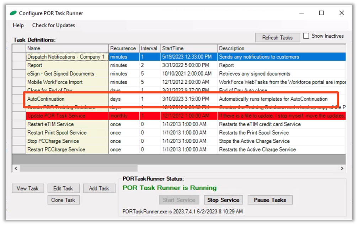Click the View Task button
The height and width of the screenshot is (225, 358).
point(28,188)
